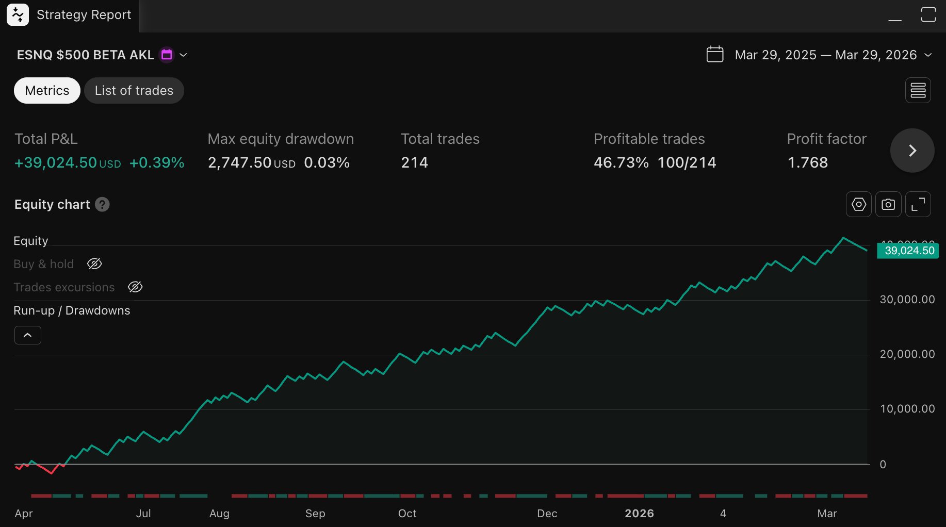The height and width of the screenshot is (527, 946).
Task: Click the help icon beside Equity chart
Action: 102,205
